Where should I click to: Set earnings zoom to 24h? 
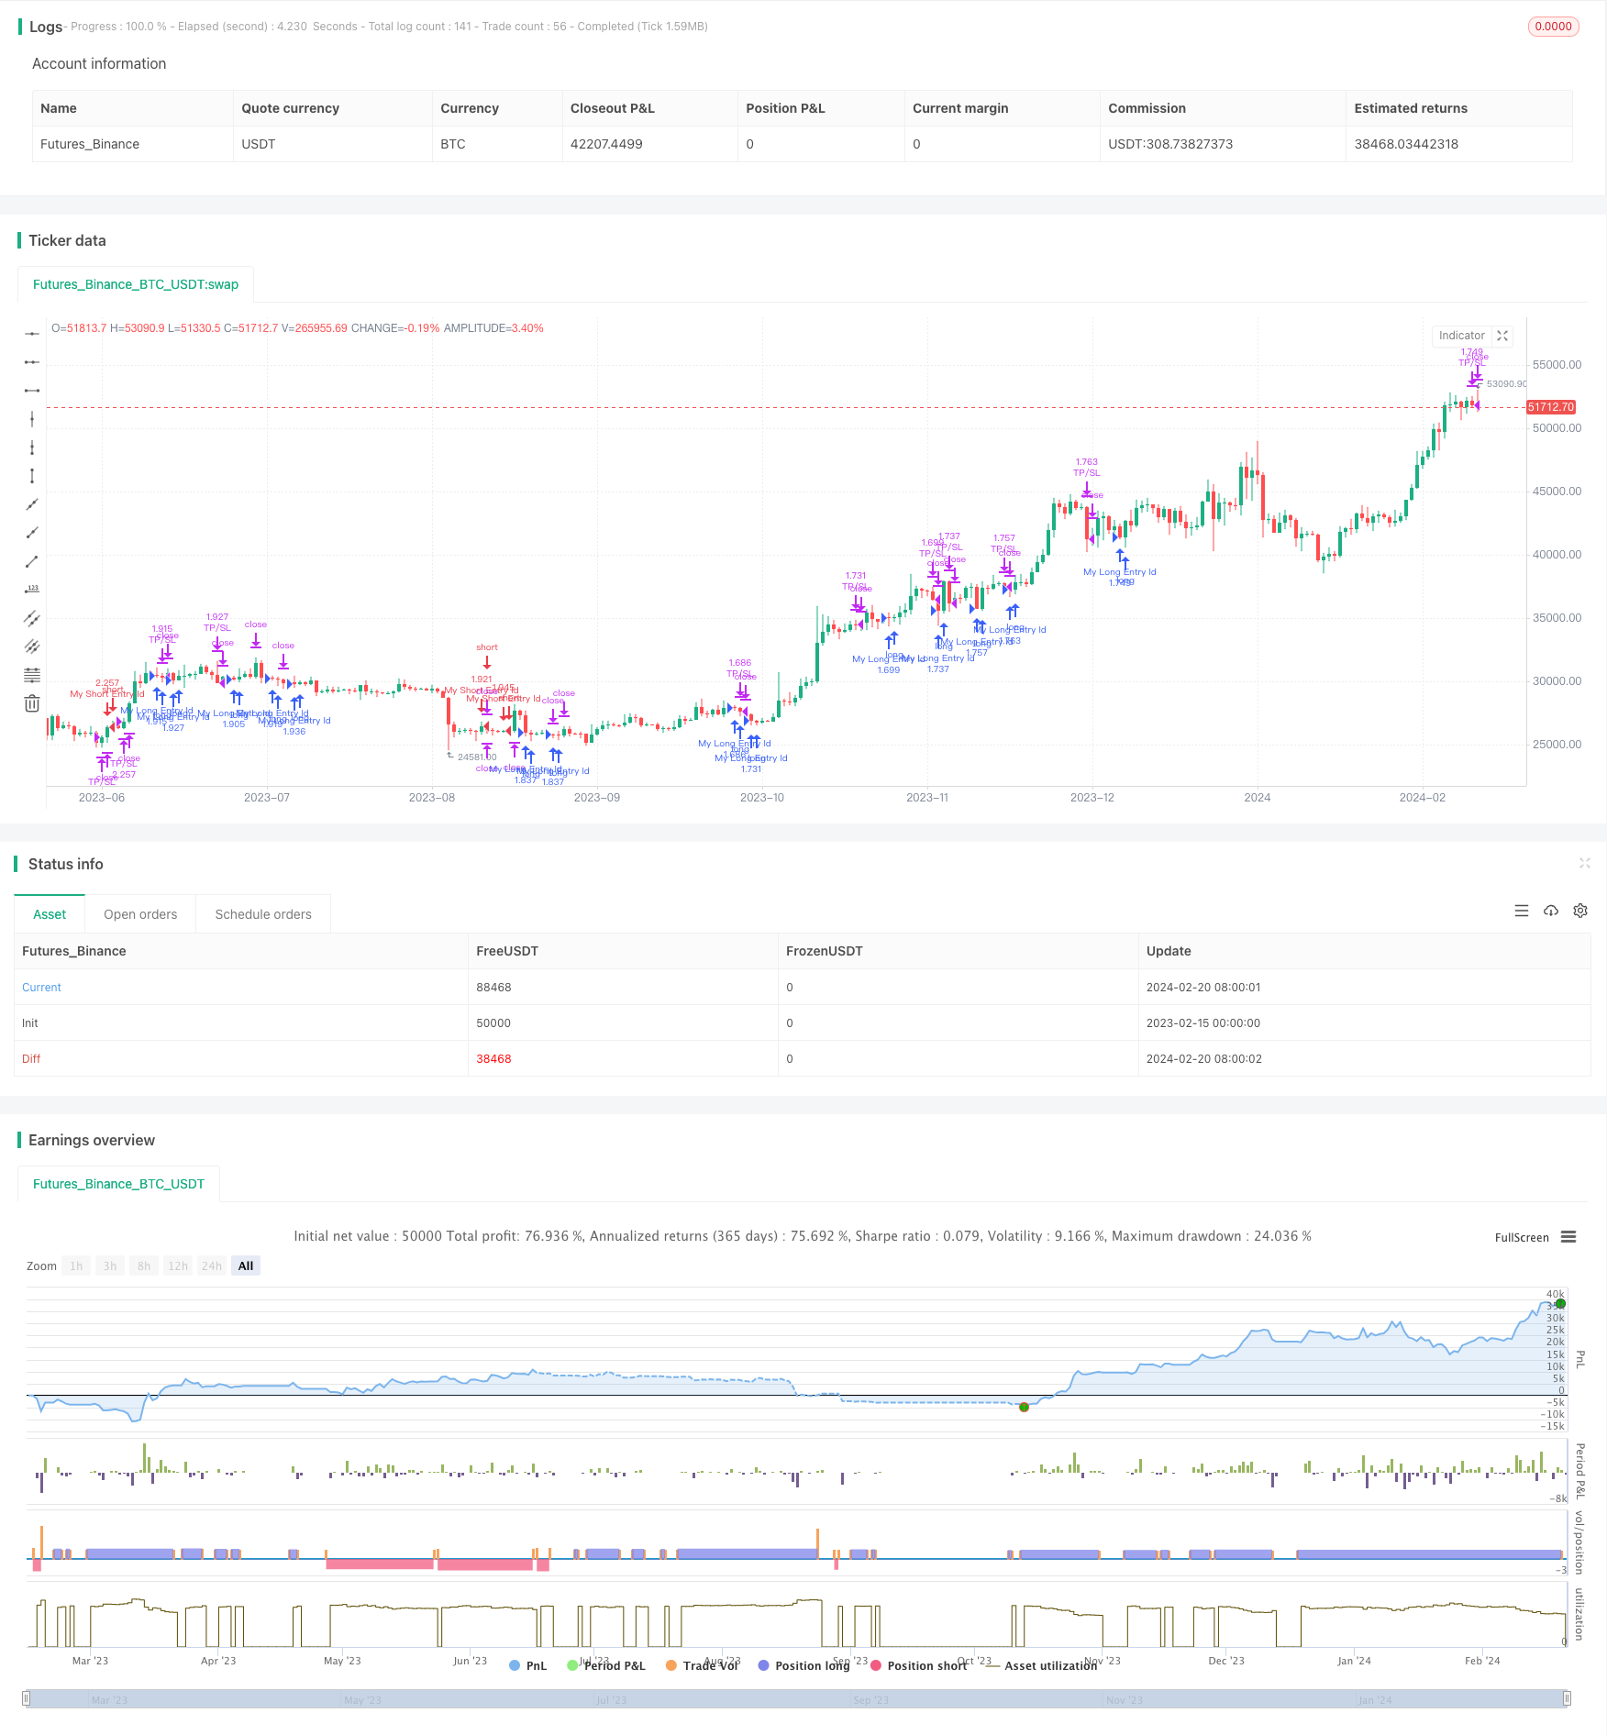212,1266
